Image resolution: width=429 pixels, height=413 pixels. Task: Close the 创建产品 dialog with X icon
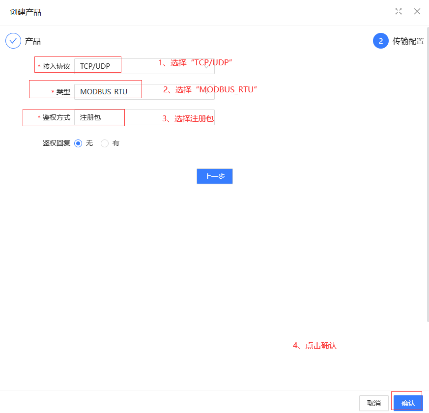click(x=417, y=11)
